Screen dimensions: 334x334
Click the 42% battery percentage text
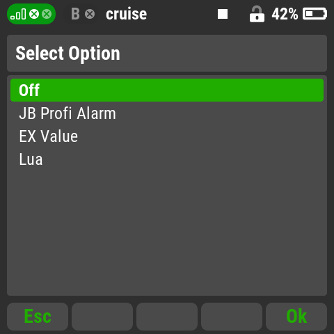[x=285, y=14]
